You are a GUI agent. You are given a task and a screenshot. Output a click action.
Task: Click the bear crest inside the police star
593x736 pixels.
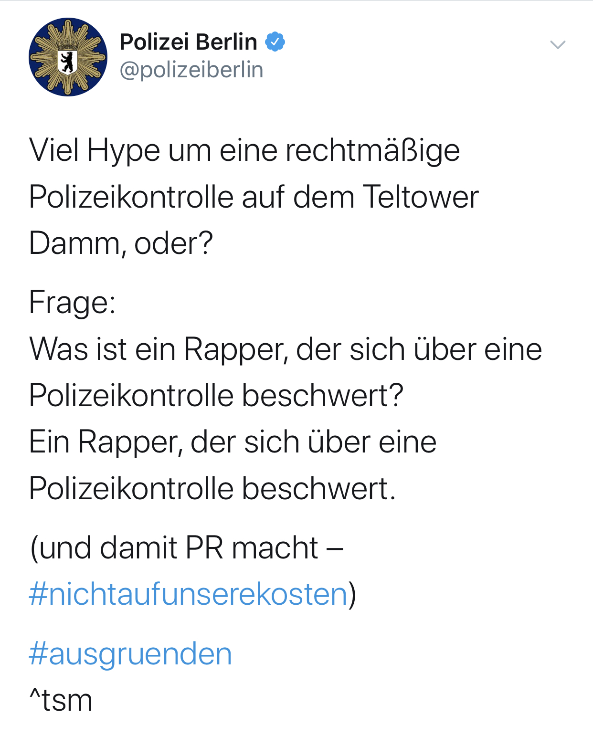[68, 61]
